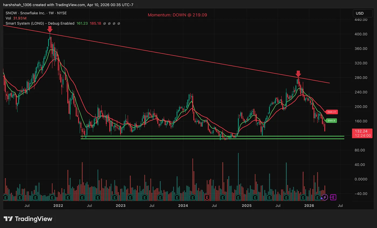Viewport: 377px width, 228px height.
Task: Click the Momentum: DOWN @ 219.09 label
Action: point(177,15)
